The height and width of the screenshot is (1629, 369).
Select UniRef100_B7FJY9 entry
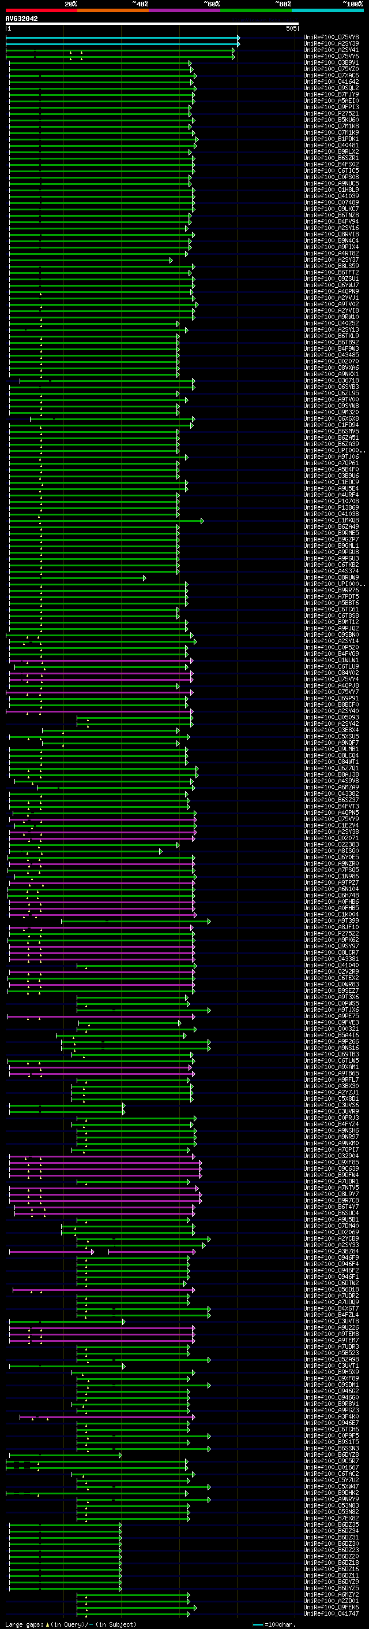click(x=331, y=94)
